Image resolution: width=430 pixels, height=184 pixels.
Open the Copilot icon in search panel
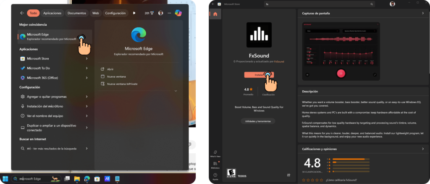click(178, 13)
